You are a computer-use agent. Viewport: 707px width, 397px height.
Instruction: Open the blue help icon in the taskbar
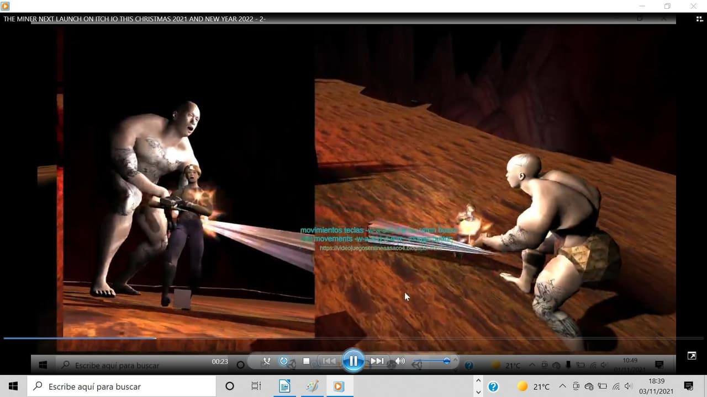[493, 387]
